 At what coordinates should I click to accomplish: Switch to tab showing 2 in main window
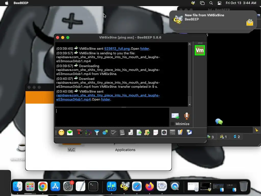(237, 137)
